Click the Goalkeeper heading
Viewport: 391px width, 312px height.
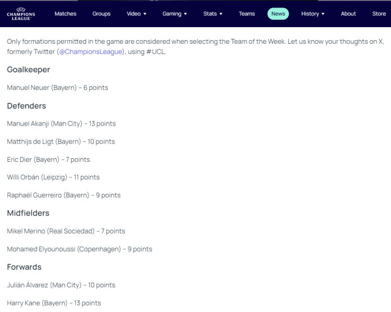(29, 70)
